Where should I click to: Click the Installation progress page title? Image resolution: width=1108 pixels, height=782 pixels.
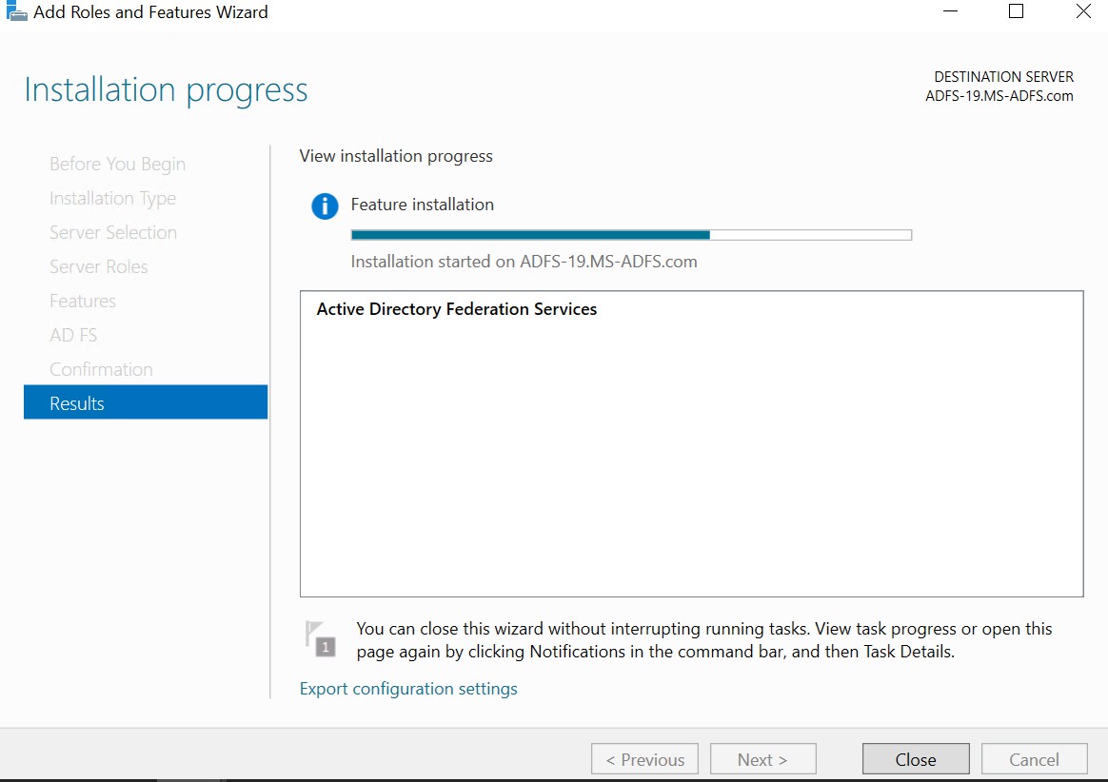[x=166, y=89]
